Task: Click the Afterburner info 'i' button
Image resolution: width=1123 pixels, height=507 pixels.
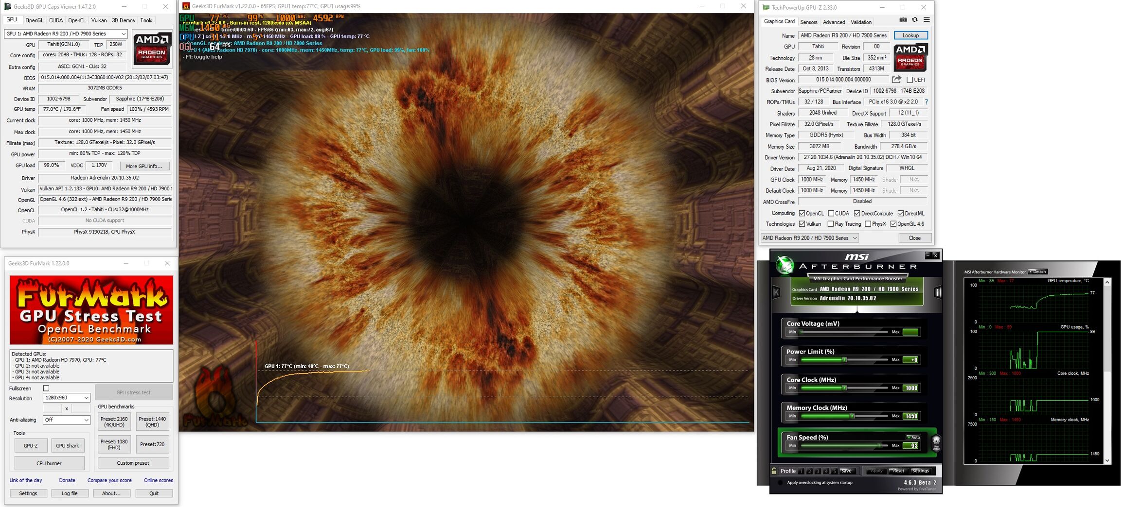Action: pos(937,292)
